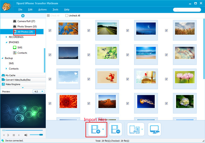
Task: Open Make Ringtone panel
Action: 23,84
